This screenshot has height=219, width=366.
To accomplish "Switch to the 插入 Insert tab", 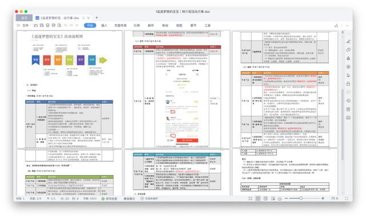I will pyautogui.click(x=104, y=25).
